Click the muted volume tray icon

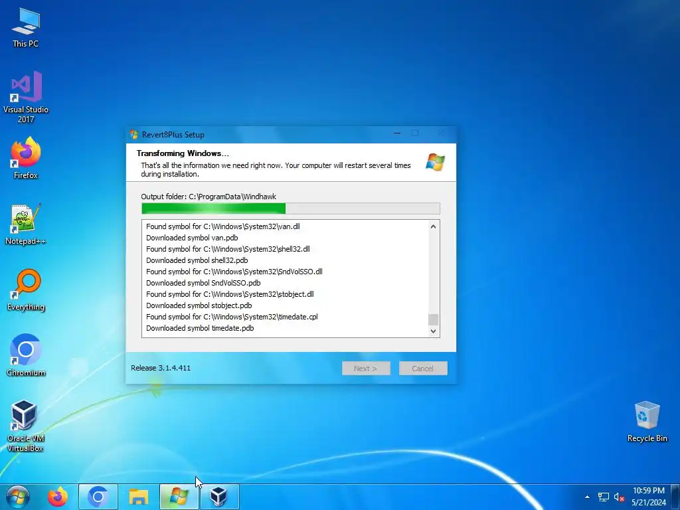tap(619, 497)
